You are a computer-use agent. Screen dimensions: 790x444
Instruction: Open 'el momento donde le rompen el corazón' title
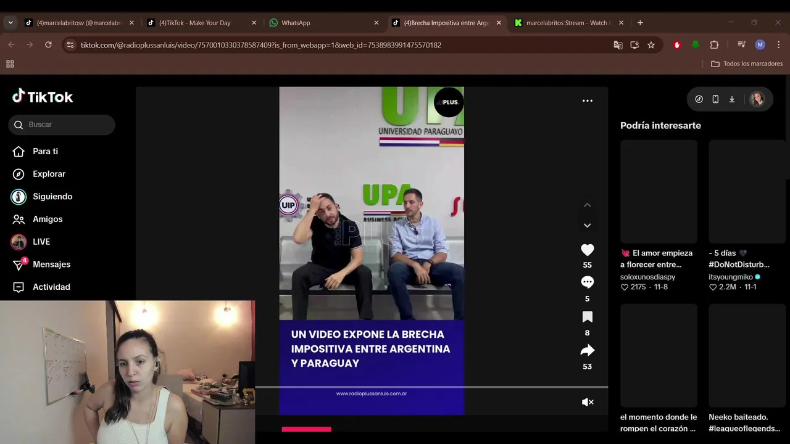coord(659,422)
